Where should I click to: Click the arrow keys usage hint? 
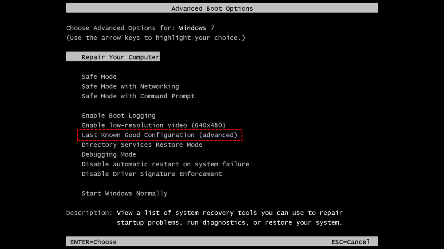[x=156, y=38]
